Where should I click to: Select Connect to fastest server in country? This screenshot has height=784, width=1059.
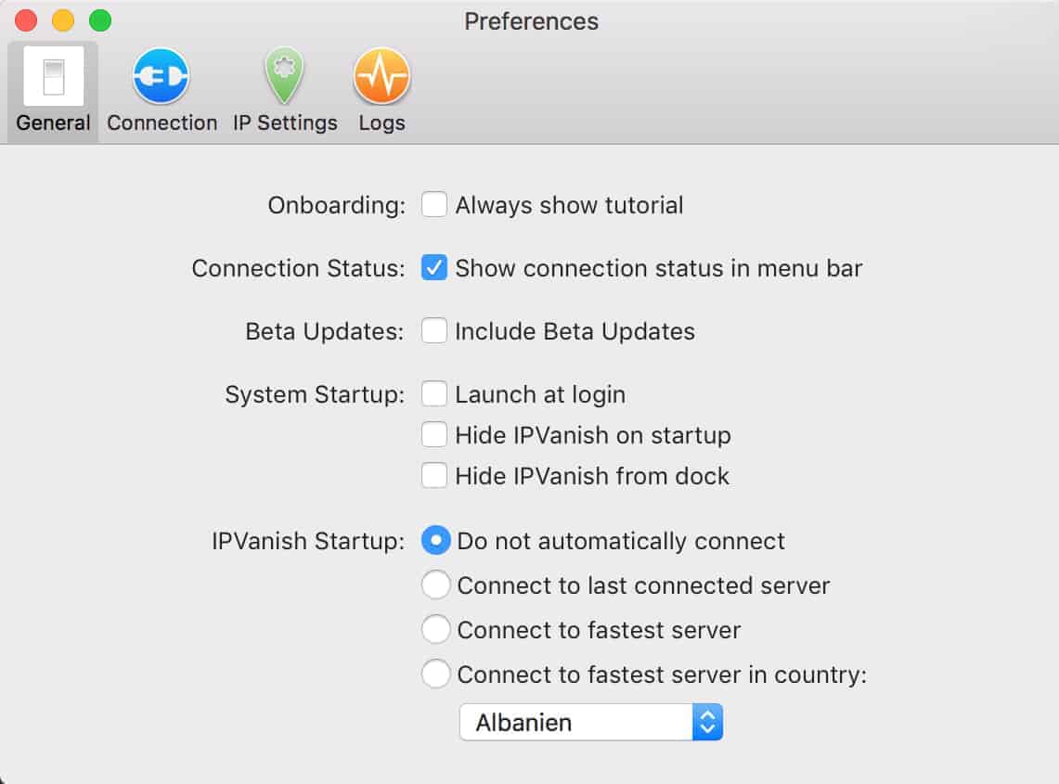435,674
